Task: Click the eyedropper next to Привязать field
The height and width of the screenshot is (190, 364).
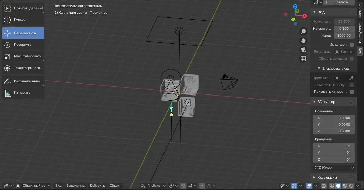Action: point(351,78)
